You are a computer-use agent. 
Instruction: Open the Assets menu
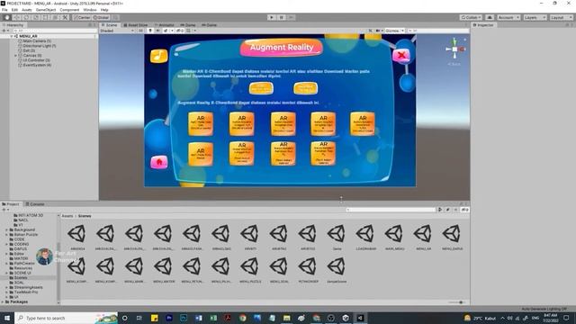tap(27, 10)
